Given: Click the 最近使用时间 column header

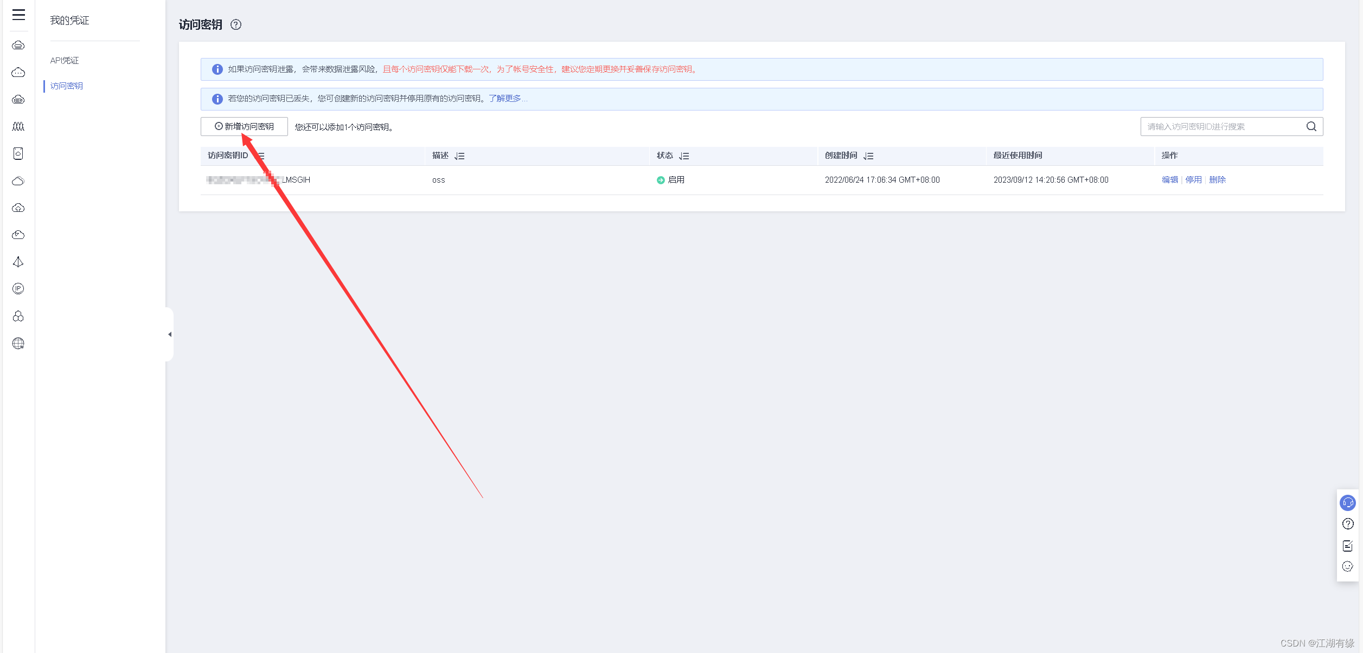Looking at the screenshot, I should (x=1018, y=156).
